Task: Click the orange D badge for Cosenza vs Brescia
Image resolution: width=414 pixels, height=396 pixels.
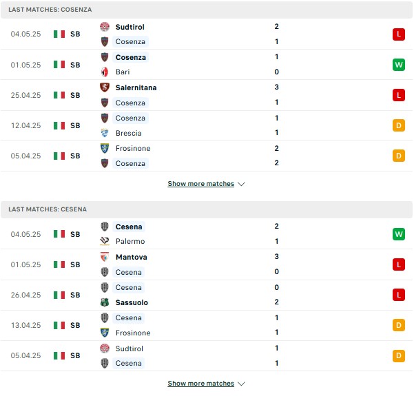Action: pos(399,125)
